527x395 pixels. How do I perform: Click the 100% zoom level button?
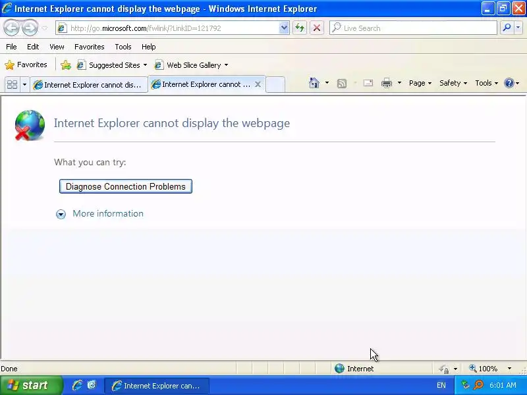click(484, 369)
